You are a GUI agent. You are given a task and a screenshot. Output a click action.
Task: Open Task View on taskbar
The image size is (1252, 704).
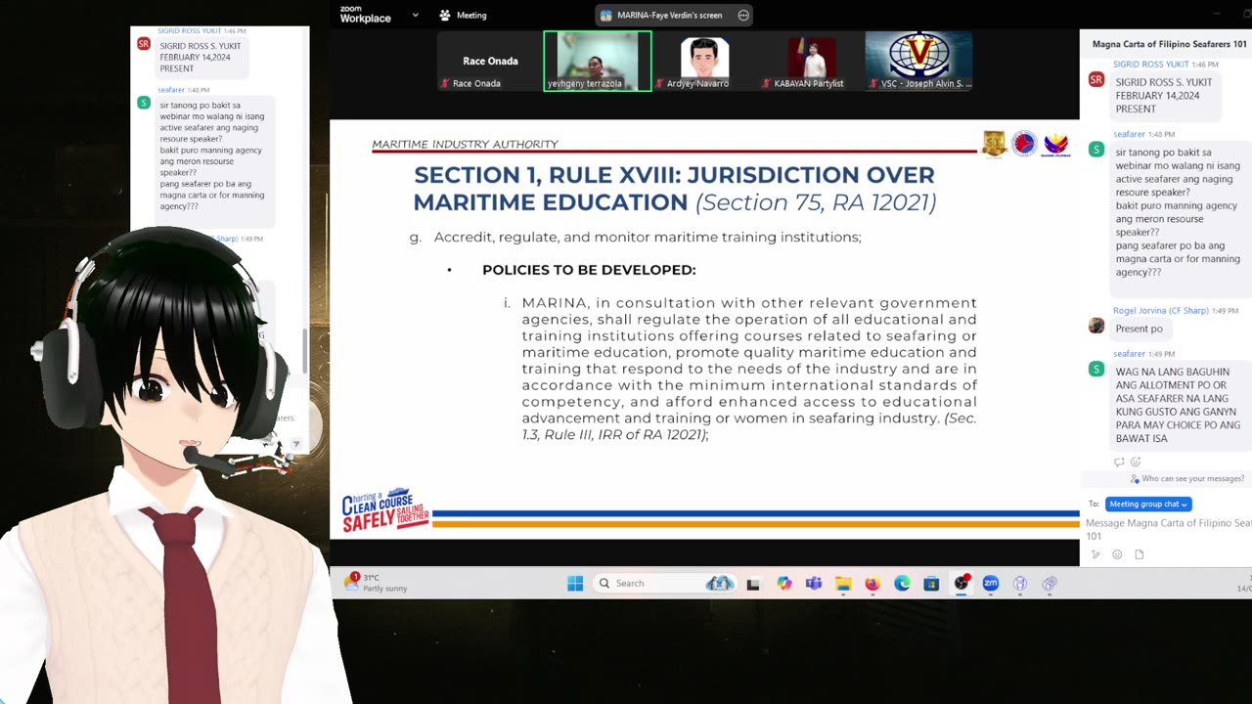[753, 584]
